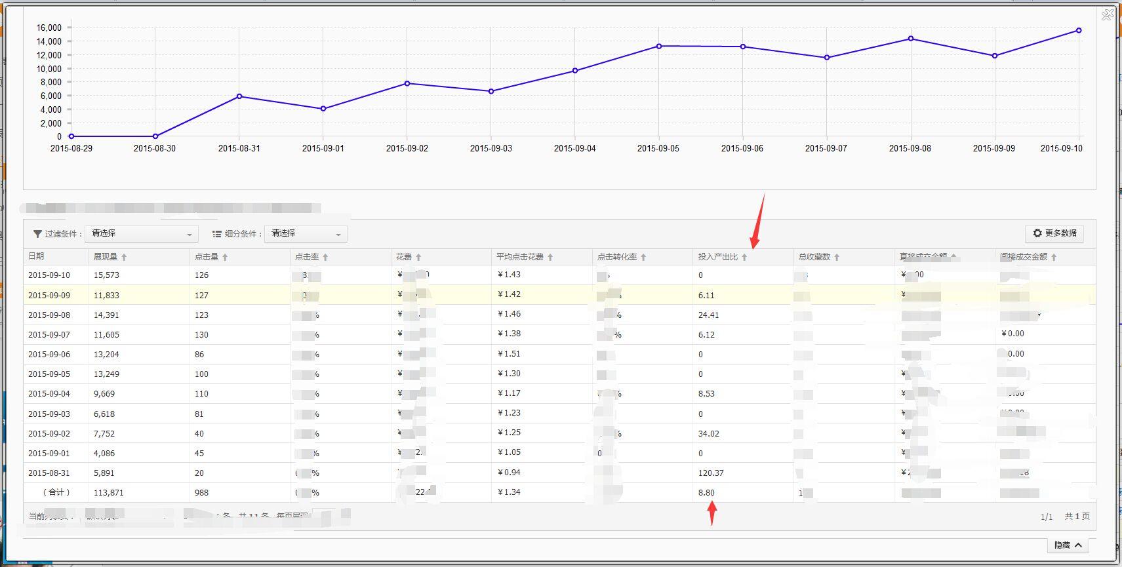
Task: Click the sort arrow beside 花费 header
Action: click(418, 257)
